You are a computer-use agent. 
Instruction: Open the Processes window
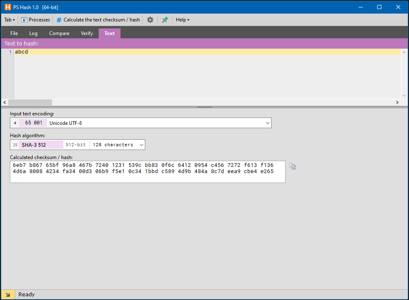(35, 20)
